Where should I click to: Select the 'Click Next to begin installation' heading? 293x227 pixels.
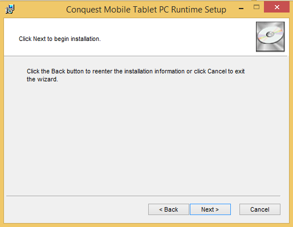click(60, 39)
